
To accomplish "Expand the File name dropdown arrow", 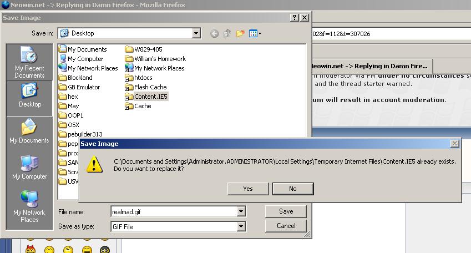I will tap(241, 211).
